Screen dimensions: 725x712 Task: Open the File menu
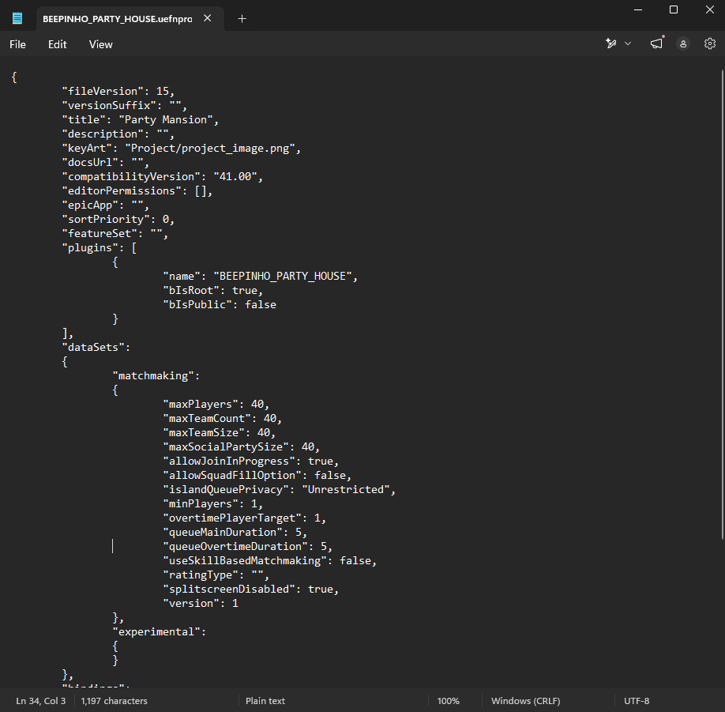[17, 44]
